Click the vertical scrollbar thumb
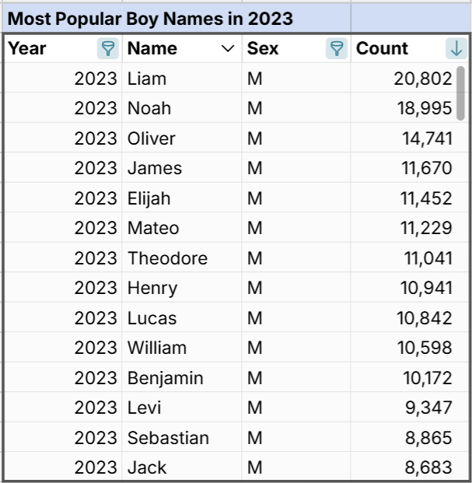The height and width of the screenshot is (483, 472). point(460,93)
